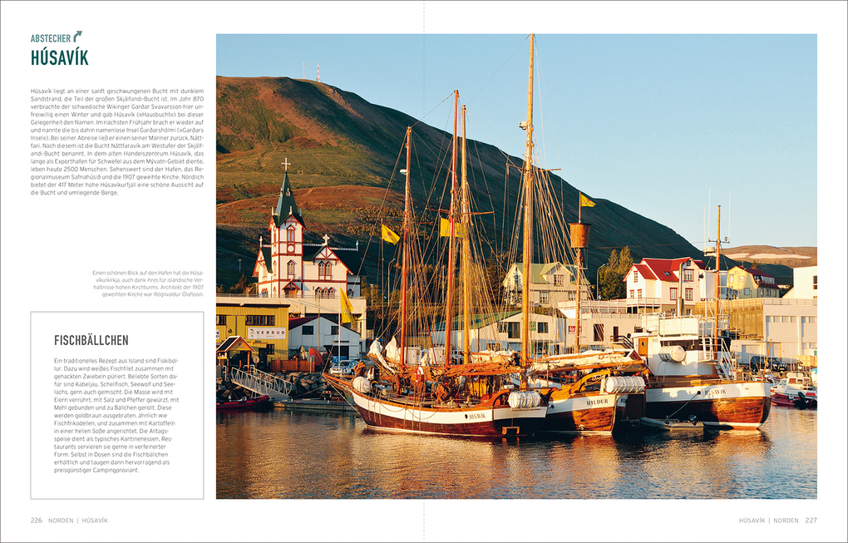Image resolution: width=848 pixels, height=543 pixels.
Task: Click the HILDUR nameplate on the boat
Action: 597,402
